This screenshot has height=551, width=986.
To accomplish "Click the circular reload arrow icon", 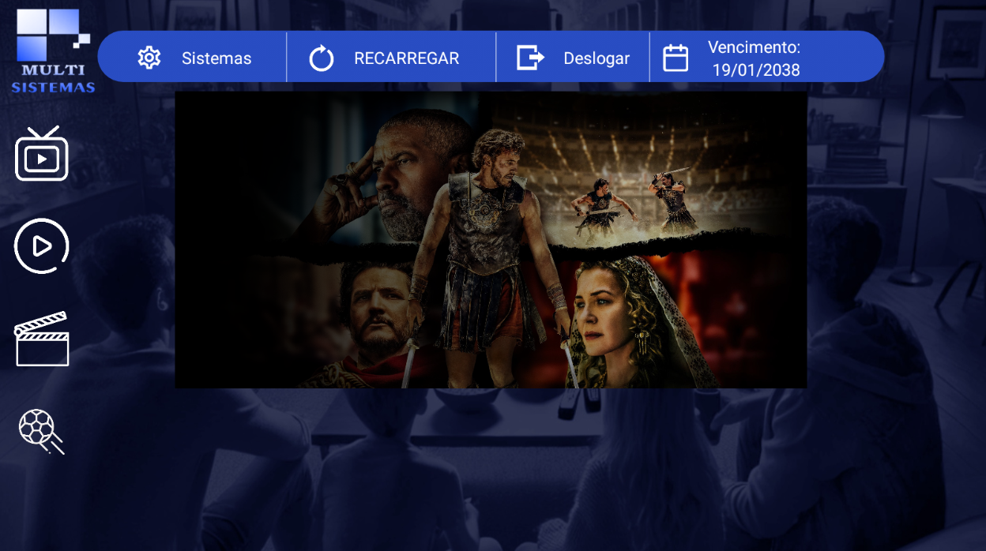I will point(322,58).
